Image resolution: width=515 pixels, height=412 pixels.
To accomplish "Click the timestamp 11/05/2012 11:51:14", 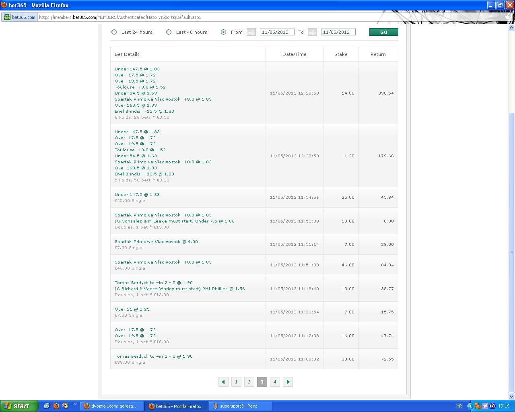I will tap(295, 245).
